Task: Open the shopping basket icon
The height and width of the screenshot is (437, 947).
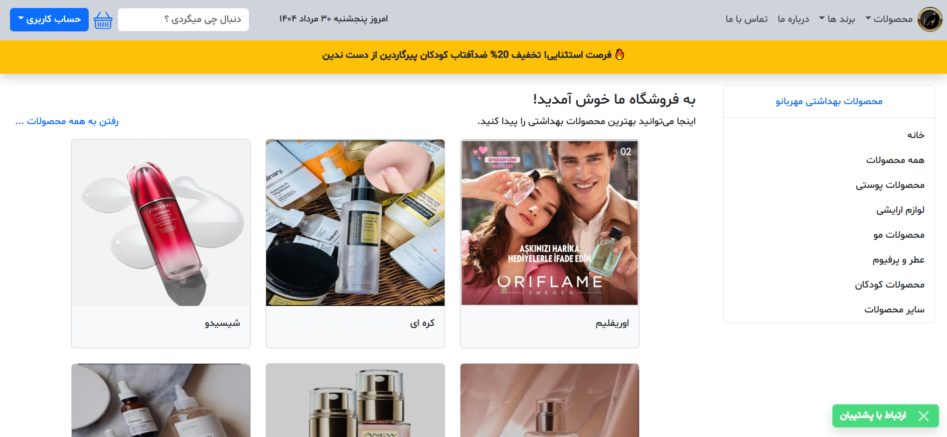Action: click(x=103, y=20)
